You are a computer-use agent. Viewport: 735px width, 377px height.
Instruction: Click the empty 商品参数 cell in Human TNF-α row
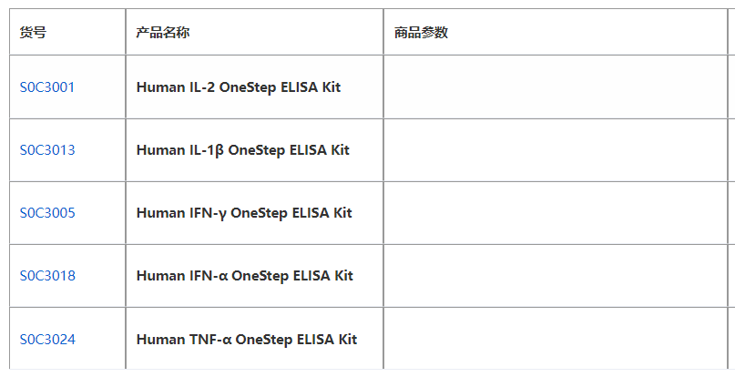coord(556,340)
